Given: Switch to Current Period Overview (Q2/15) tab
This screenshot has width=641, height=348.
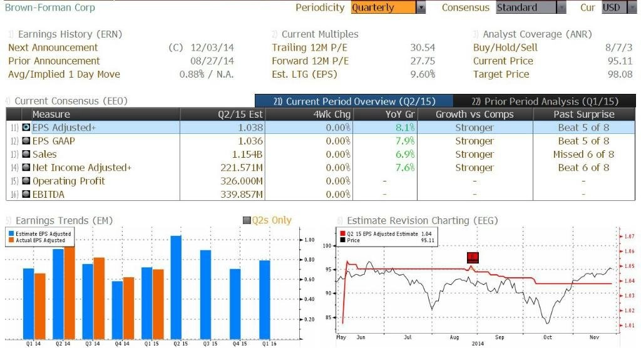Looking at the screenshot, I should click(x=354, y=101).
